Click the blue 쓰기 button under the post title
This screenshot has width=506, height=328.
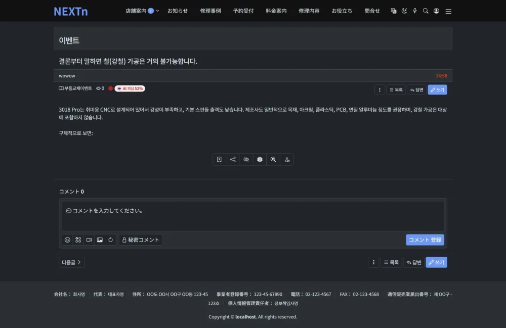click(x=437, y=90)
